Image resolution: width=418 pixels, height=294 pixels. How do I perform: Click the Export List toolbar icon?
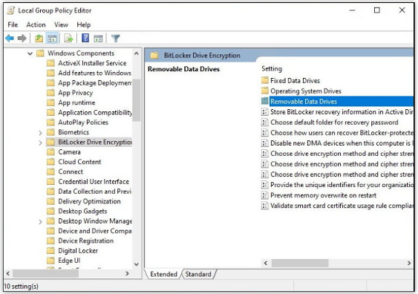tap(68, 39)
